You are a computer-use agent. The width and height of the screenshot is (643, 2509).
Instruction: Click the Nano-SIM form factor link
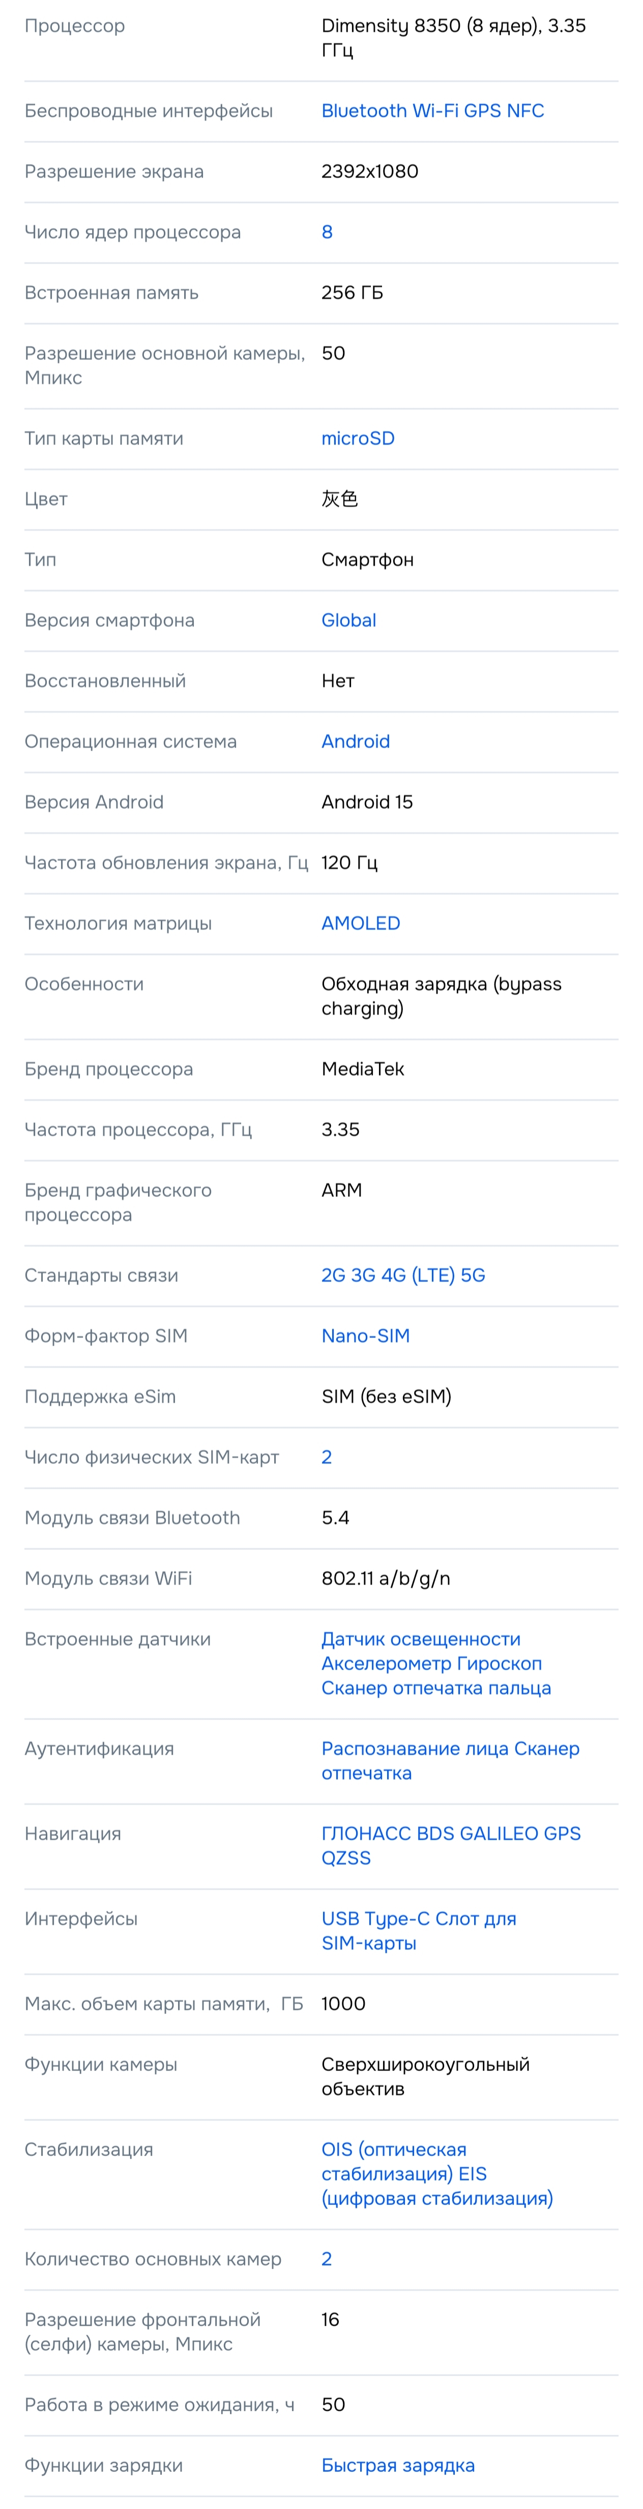pyautogui.click(x=366, y=1335)
